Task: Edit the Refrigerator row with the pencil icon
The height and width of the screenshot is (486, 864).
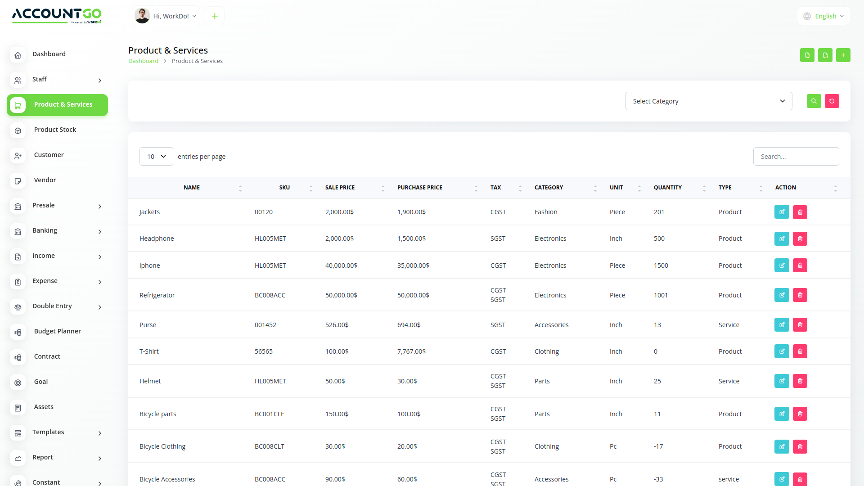Action: 782,295
